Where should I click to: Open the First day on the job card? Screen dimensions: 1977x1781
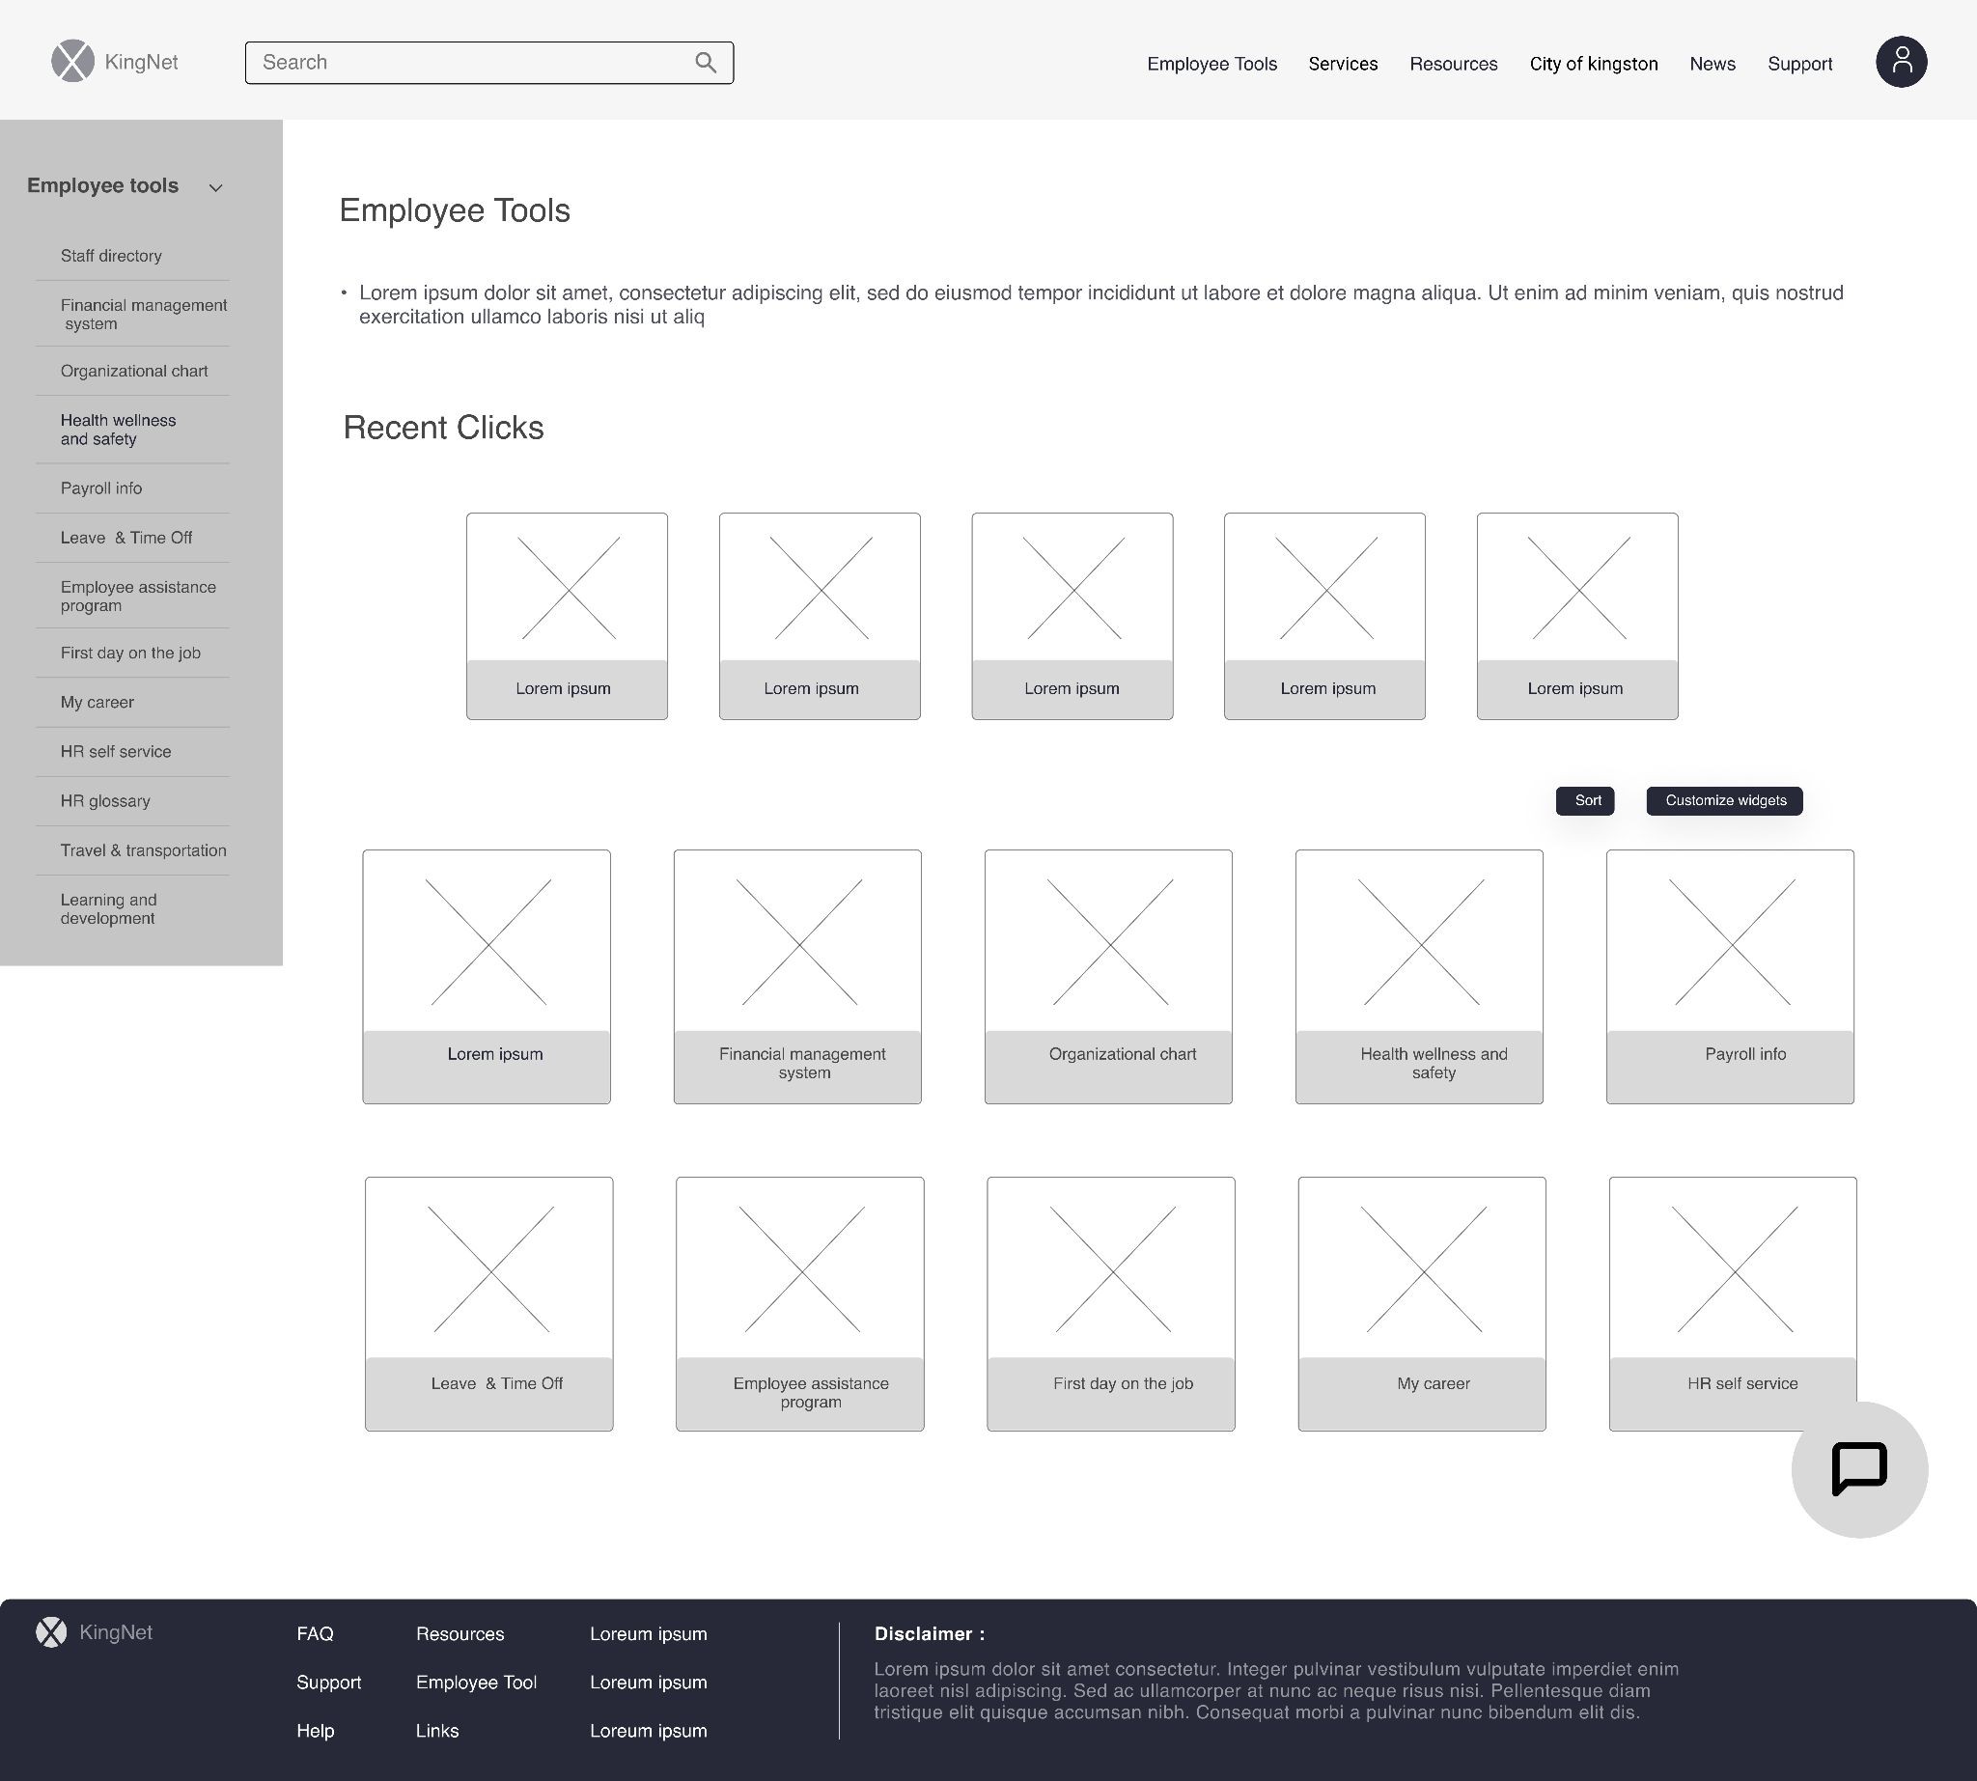(1111, 1303)
